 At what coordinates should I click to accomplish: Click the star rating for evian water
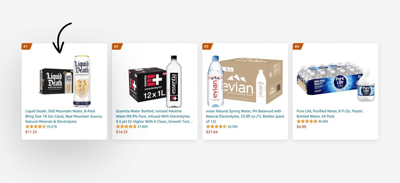tap(216, 126)
